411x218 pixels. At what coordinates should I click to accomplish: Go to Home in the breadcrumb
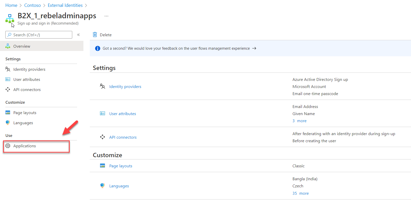pyautogui.click(x=11, y=5)
